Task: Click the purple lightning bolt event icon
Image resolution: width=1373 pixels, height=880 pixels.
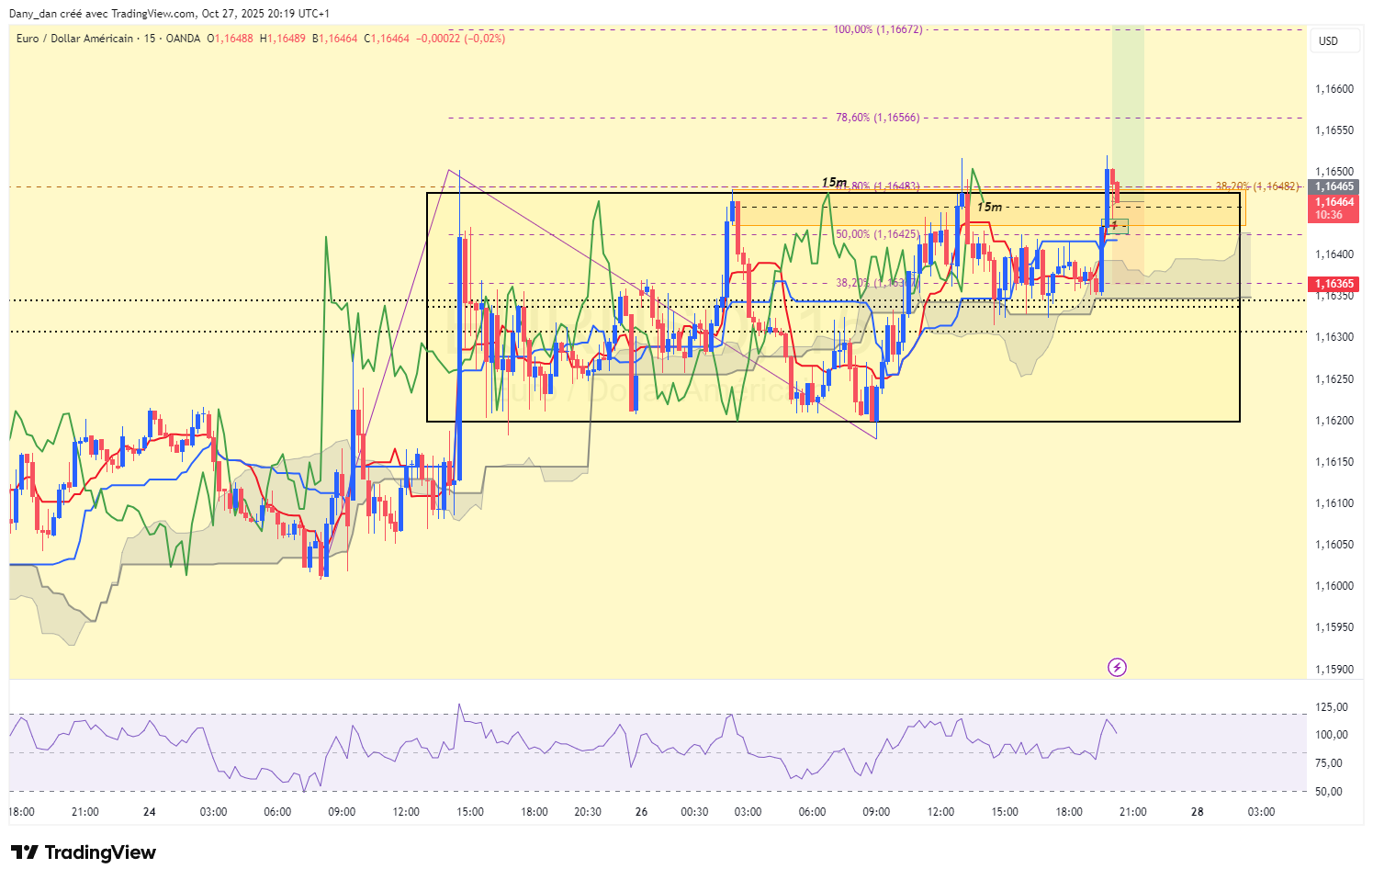Action: (x=1117, y=667)
